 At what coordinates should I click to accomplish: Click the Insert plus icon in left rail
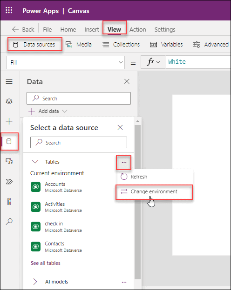point(9,121)
